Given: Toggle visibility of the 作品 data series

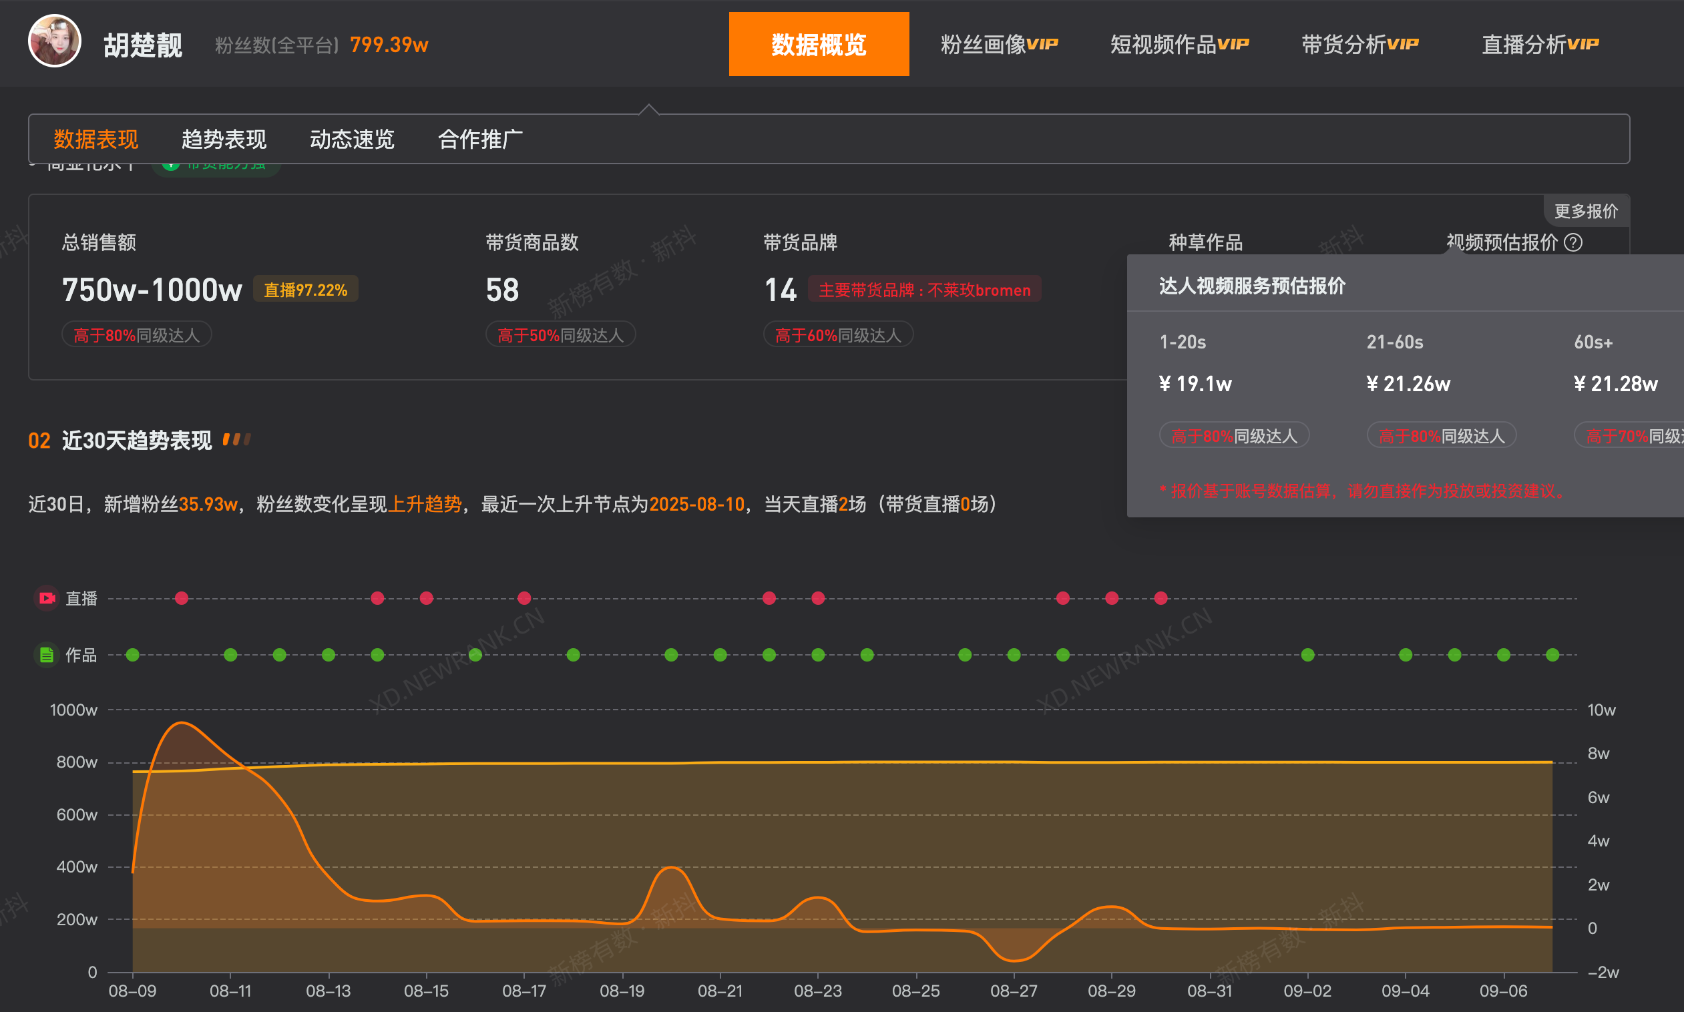Looking at the screenshot, I should (80, 655).
